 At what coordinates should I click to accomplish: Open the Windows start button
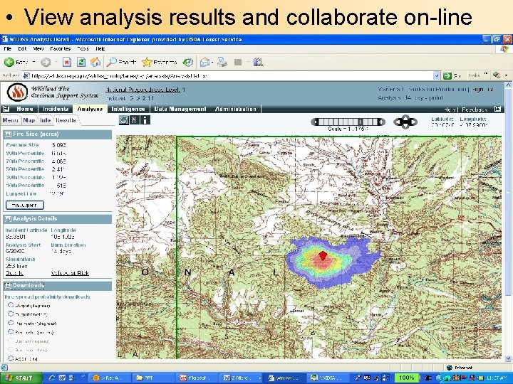[21, 378]
